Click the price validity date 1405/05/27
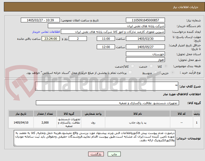Image resolution: width=205 pixels, height=161 pixels. [x=145, y=47]
